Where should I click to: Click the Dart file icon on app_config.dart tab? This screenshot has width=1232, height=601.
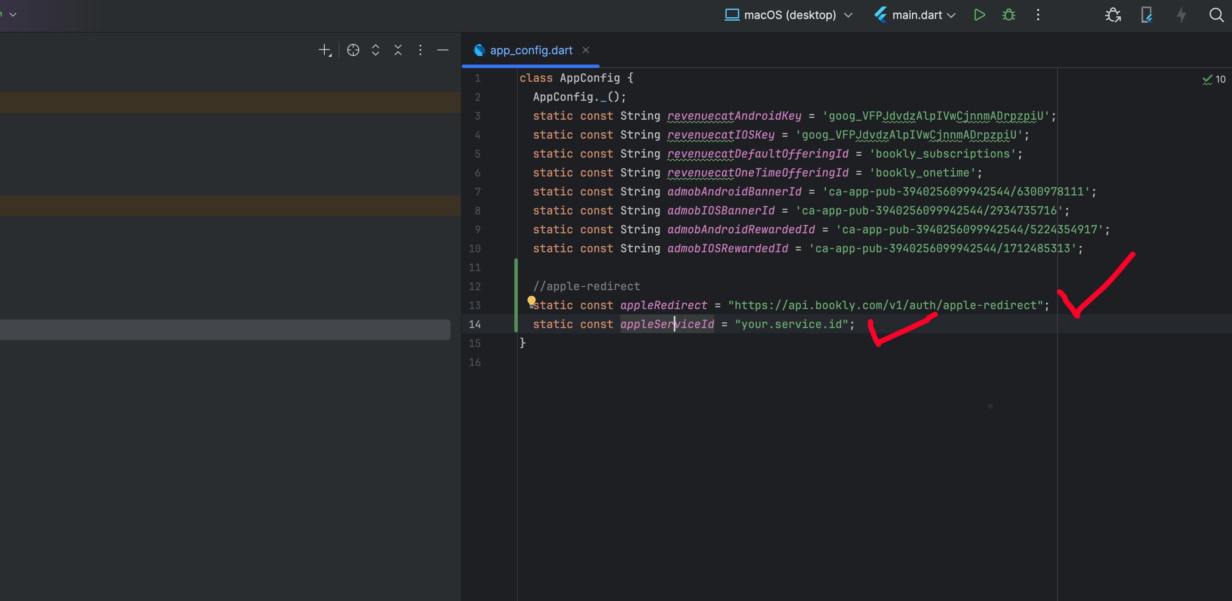(x=479, y=50)
